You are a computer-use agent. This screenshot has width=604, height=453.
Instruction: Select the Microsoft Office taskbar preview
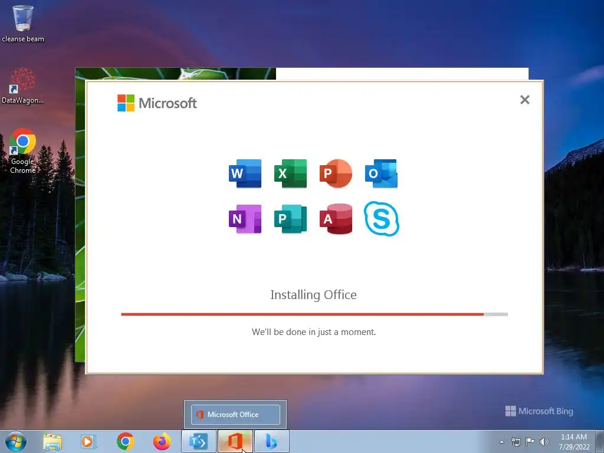235,415
